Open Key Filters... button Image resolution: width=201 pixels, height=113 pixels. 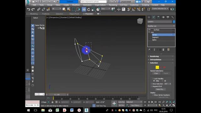pyautogui.click(x=136, y=105)
